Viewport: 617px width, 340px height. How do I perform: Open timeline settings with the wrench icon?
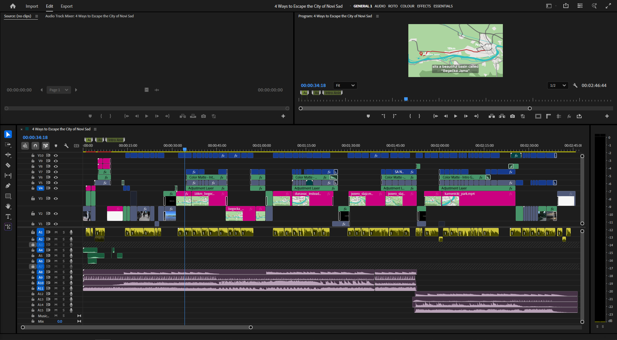pyautogui.click(x=66, y=146)
